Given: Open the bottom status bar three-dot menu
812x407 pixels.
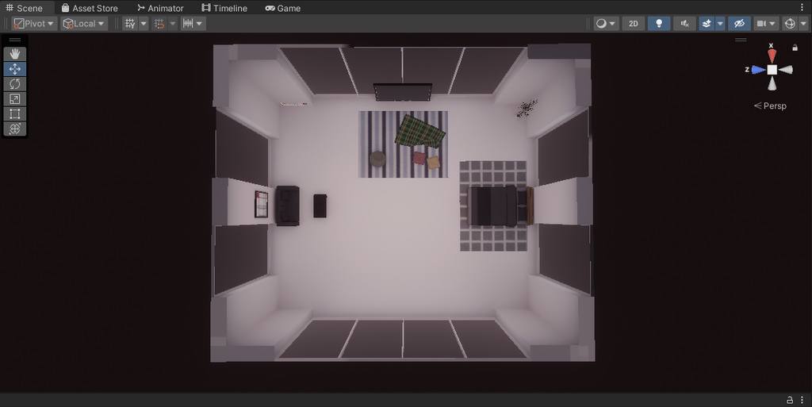Looking at the screenshot, I should click(802, 400).
